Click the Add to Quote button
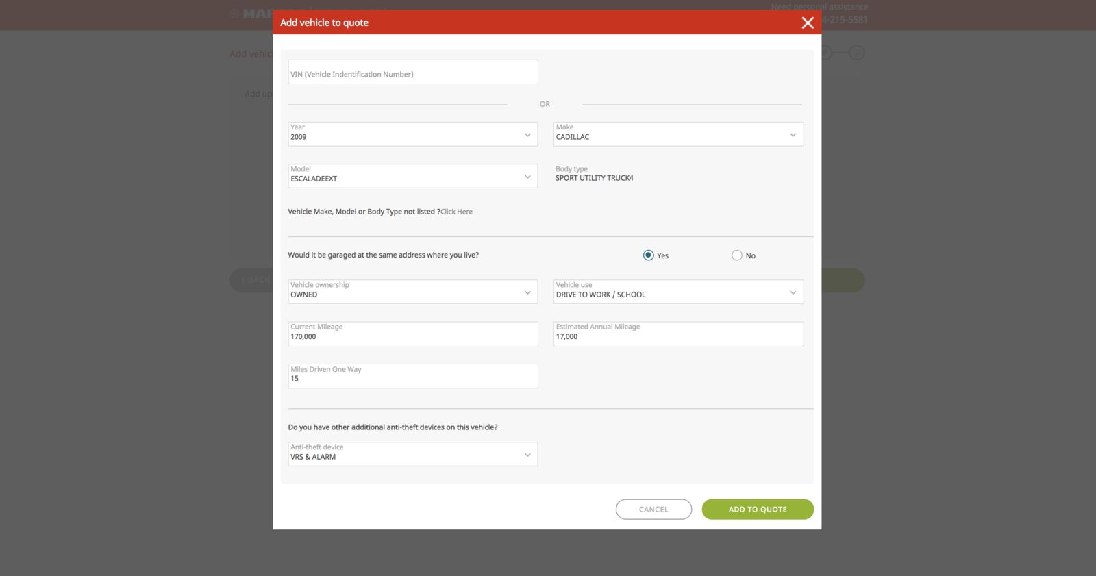Screen dimensions: 1096x576 (x=758, y=510)
